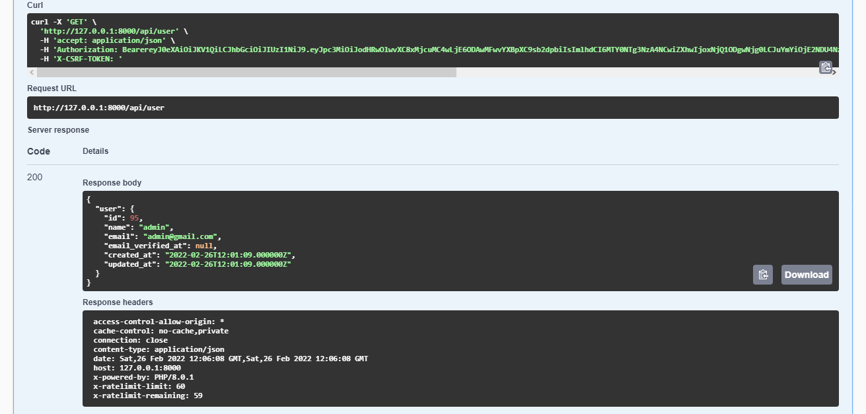Click the right scroll arrow beside curl block
Viewport: 866px width, 414px height.
tap(835, 71)
